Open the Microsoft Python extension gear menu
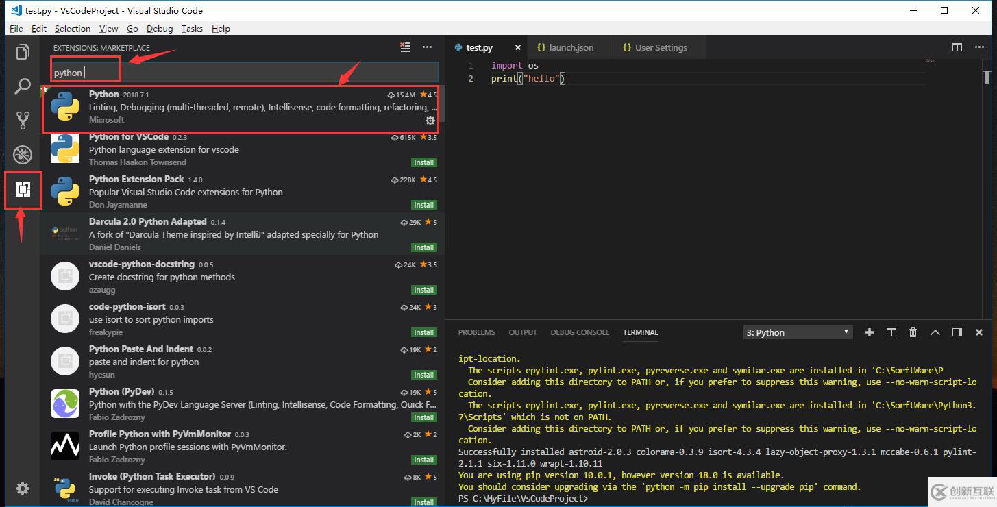The image size is (997, 507). click(x=430, y=121)
